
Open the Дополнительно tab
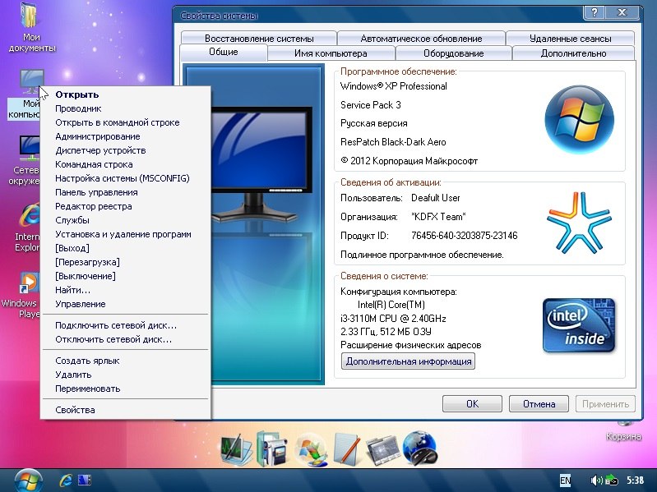(573, 53)
